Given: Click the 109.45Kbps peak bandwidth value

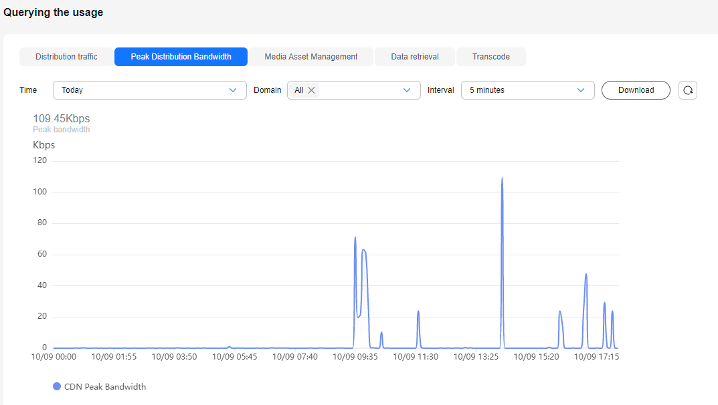Looking at the screenshot, I should click(62, 118).
